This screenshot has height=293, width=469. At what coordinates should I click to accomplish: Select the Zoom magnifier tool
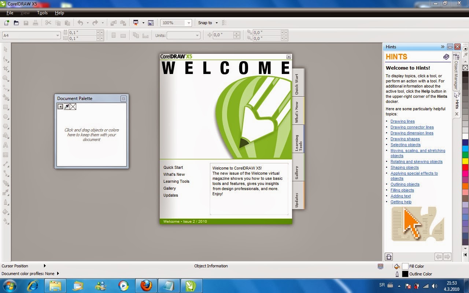tap(5, 78)
